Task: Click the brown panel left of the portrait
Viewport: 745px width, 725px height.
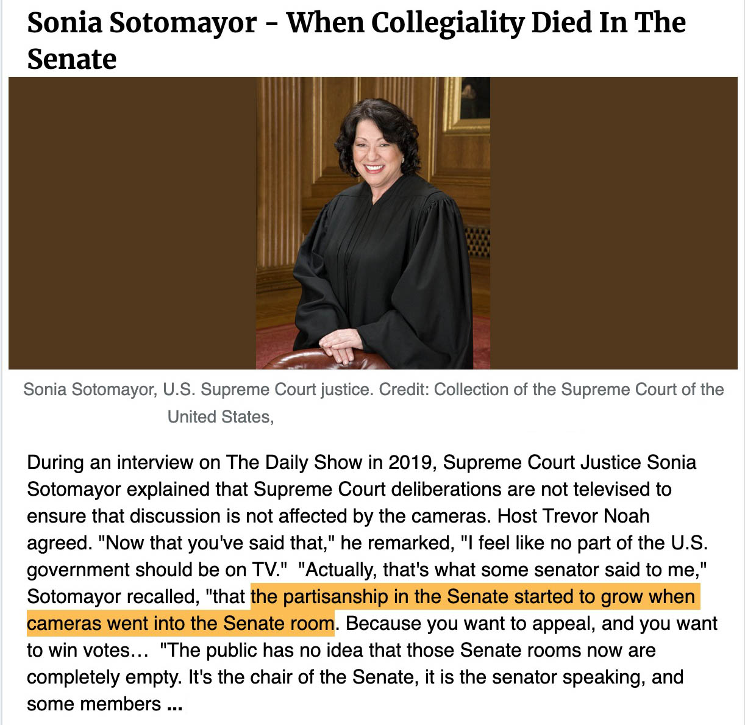Action: [132, 223]
